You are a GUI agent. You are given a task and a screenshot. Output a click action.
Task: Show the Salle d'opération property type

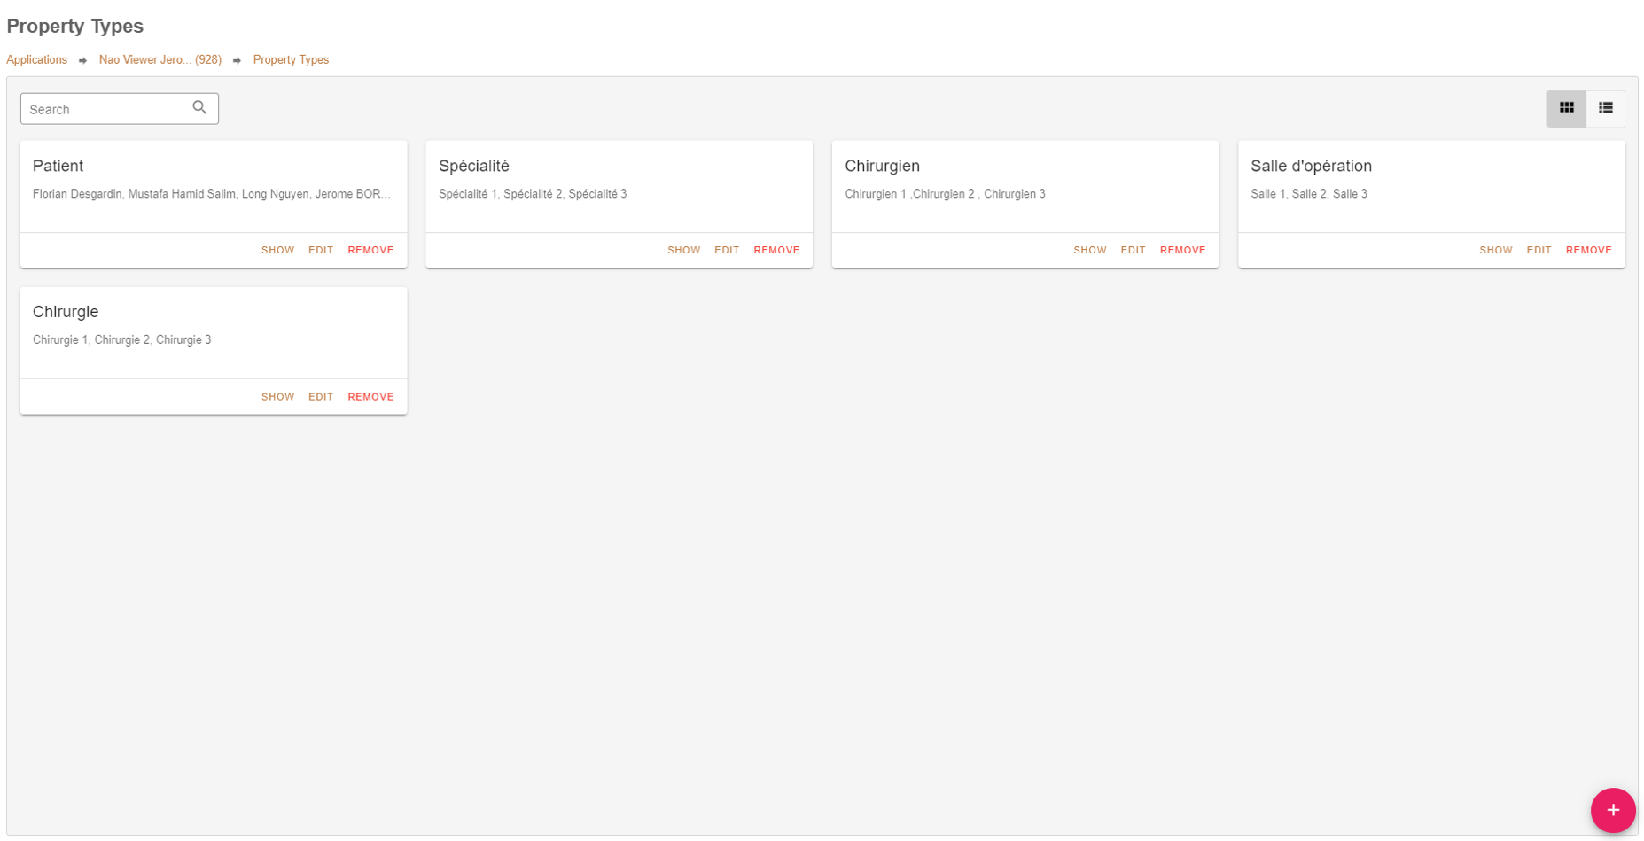1495,250
